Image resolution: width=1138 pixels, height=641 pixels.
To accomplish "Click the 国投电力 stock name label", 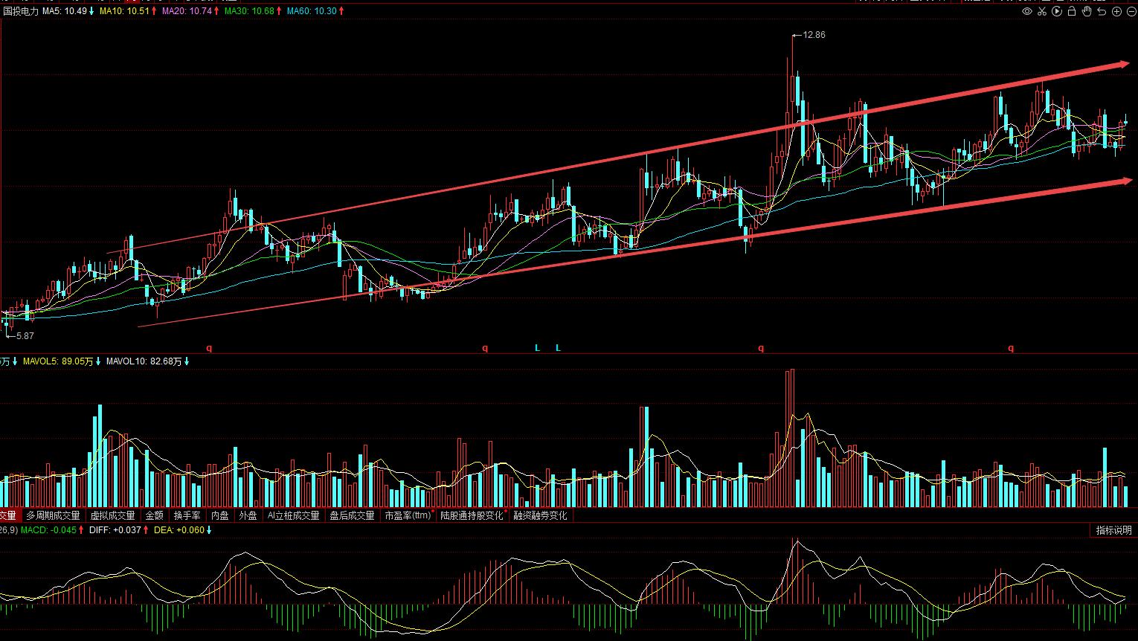I will (20, 11).
